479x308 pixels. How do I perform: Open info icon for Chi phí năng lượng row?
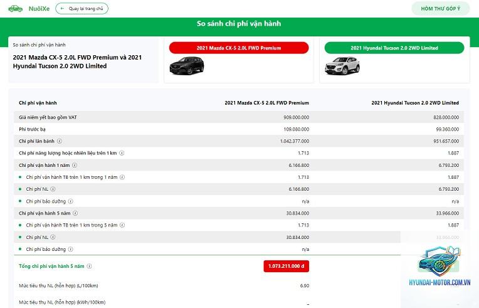[x=122, y=153]
